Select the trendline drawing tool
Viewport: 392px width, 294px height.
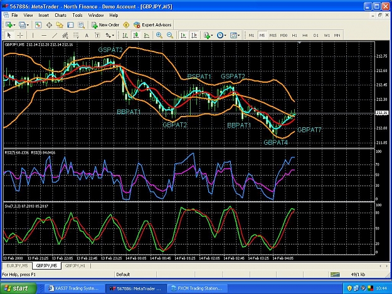tap(55, 36)
